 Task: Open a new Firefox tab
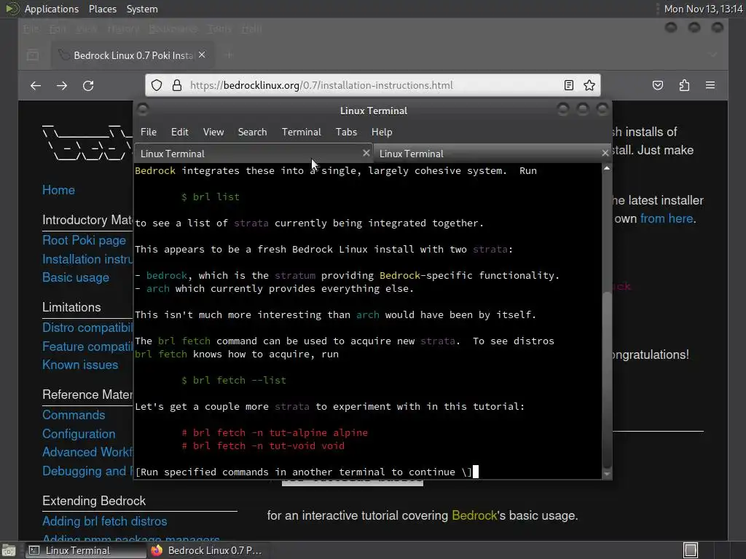click(229, 55)
